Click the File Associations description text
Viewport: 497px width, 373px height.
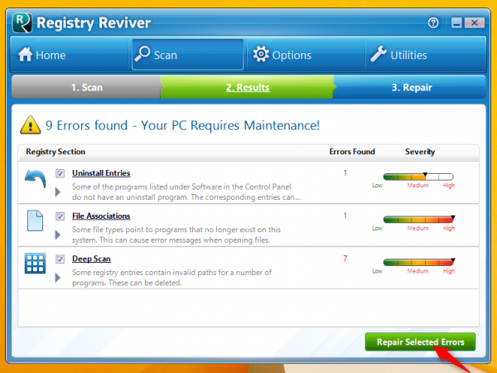(x=176, y=235)
